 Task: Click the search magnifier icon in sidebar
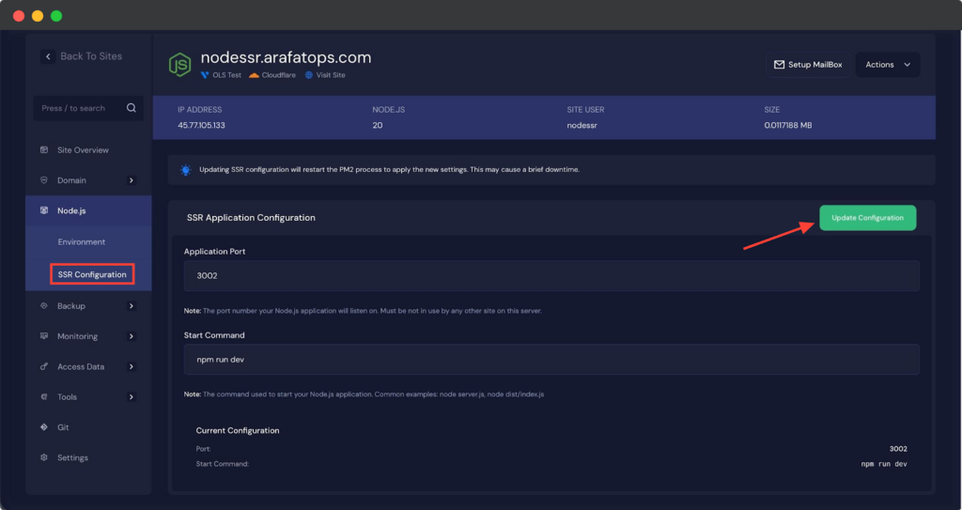coord(132,108)
